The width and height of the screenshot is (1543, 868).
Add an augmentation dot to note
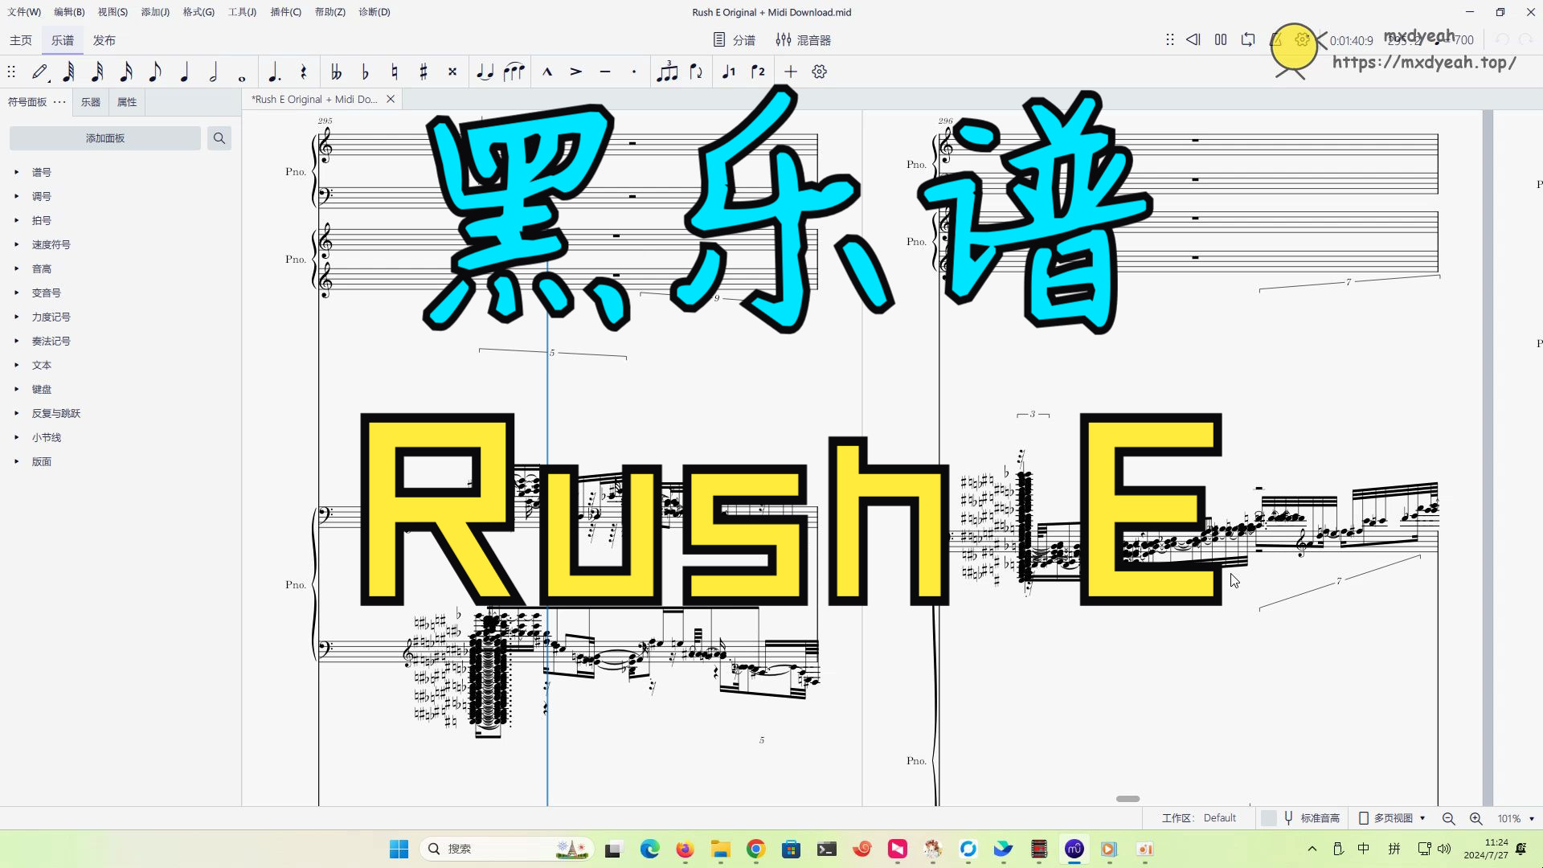pos(274,72)
